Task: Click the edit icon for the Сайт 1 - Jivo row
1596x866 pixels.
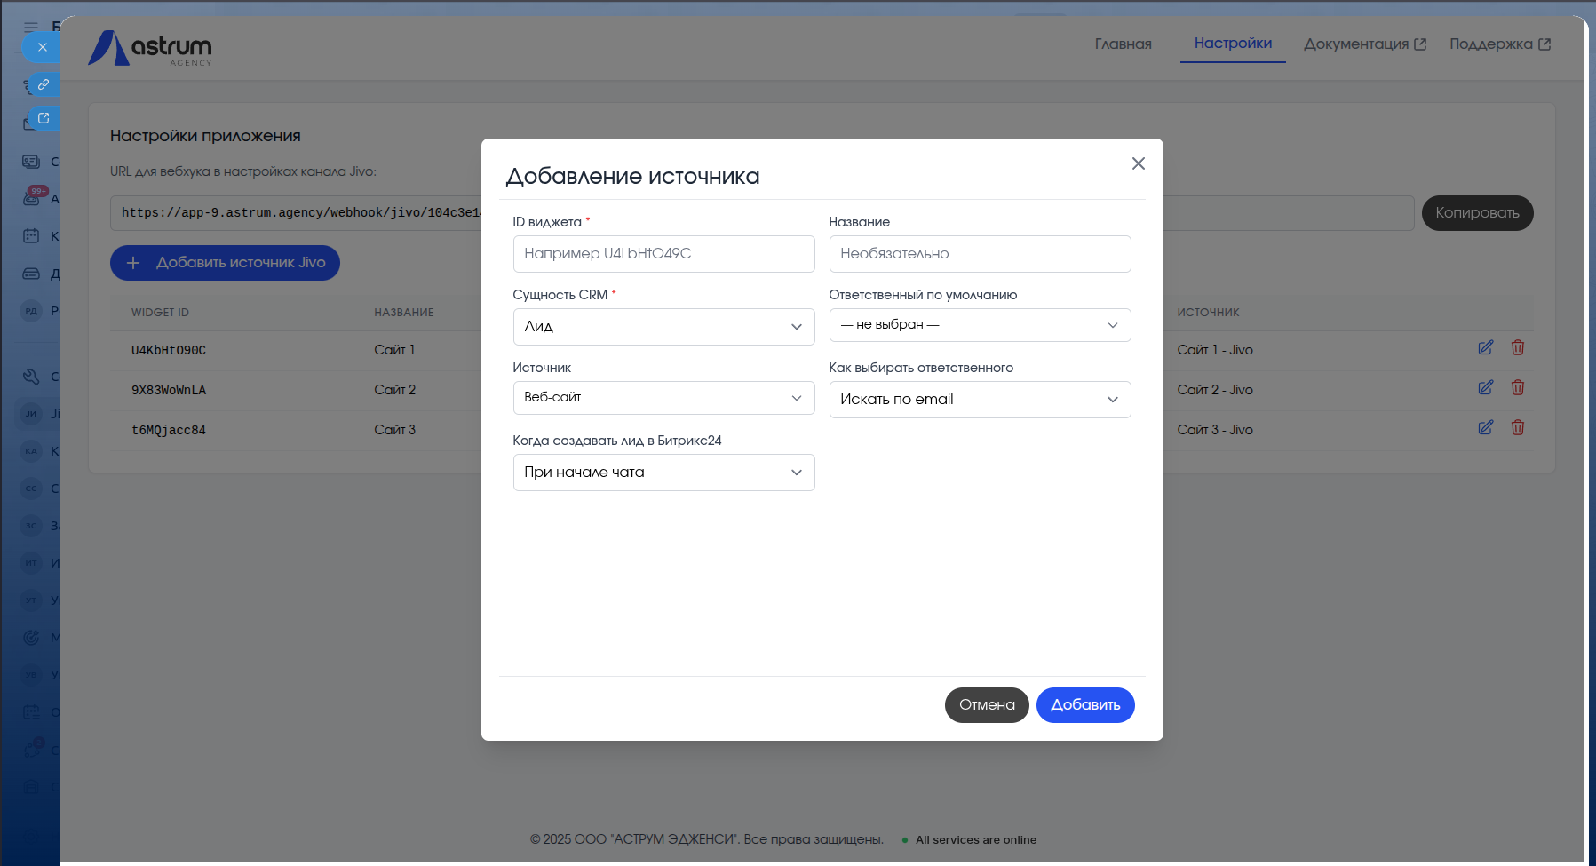Action: click(1485, 348)
